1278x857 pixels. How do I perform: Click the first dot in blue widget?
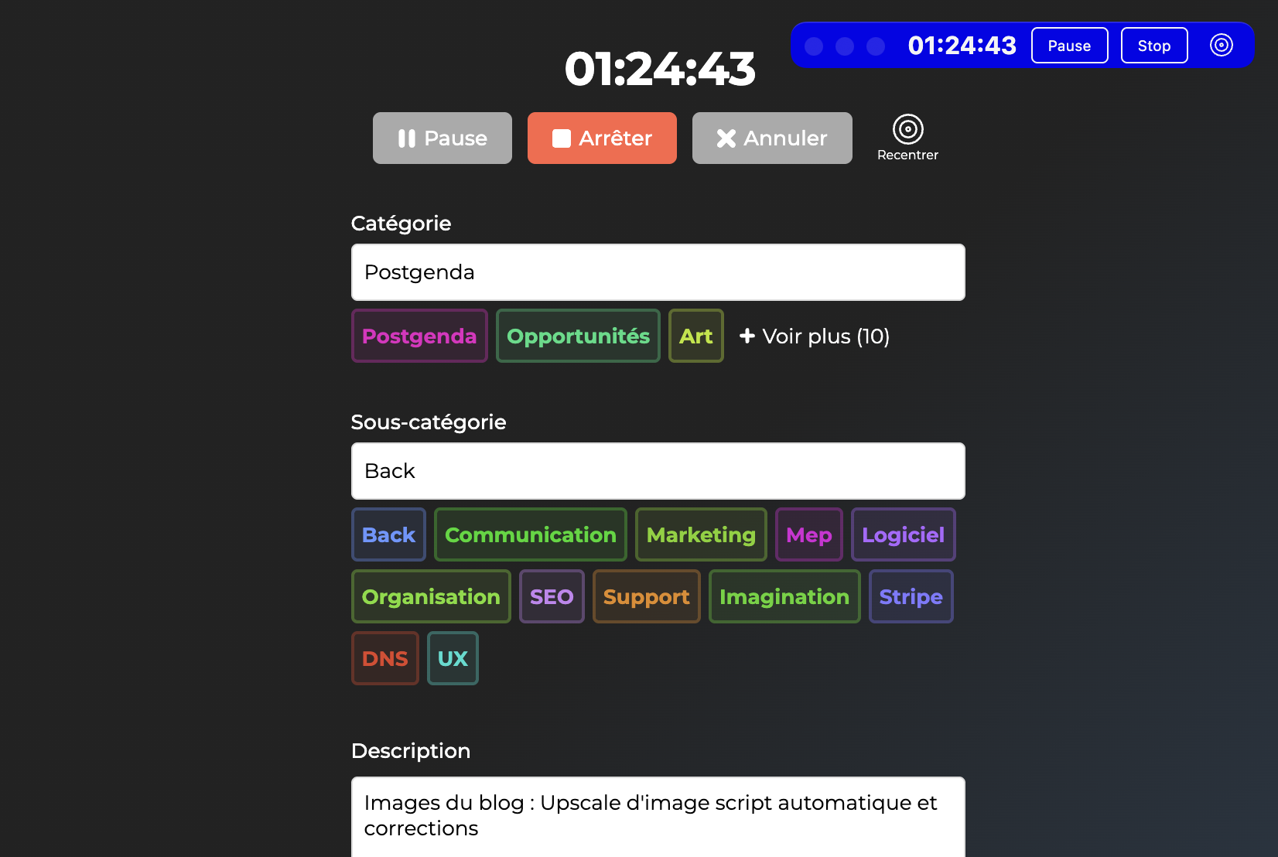coord(814,46)
